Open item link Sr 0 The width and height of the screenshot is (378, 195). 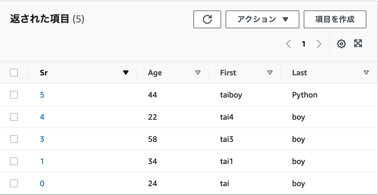[x=42, y=184]
